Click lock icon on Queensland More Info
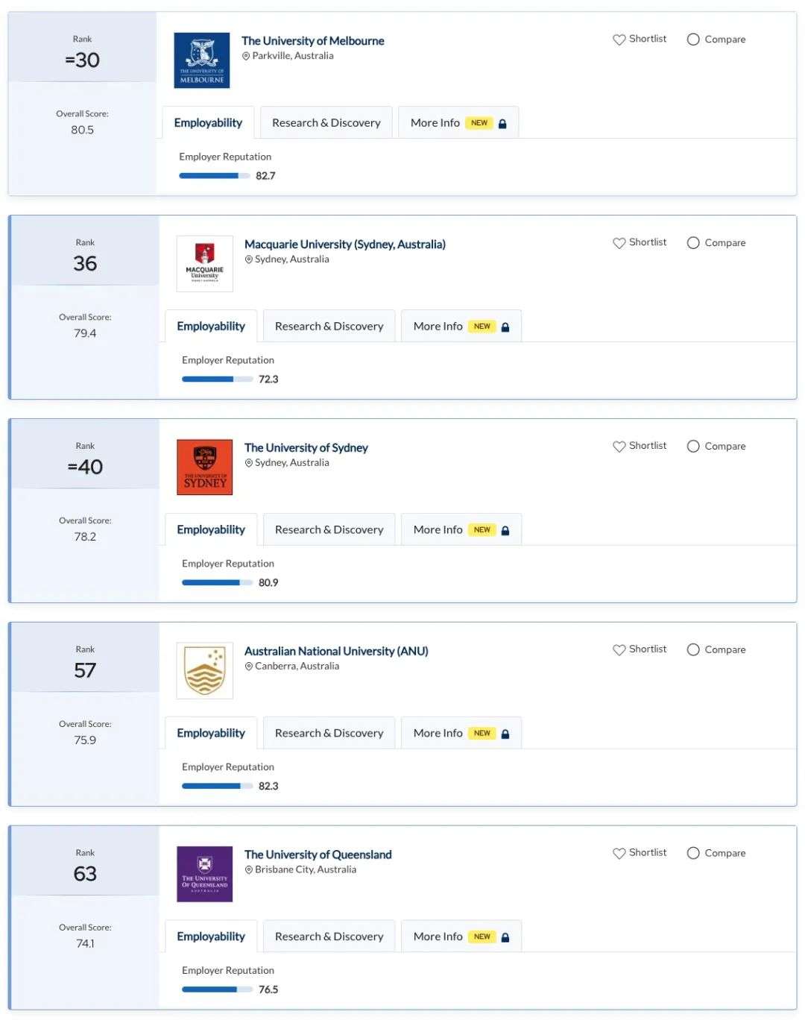 [x=505, y=937]
